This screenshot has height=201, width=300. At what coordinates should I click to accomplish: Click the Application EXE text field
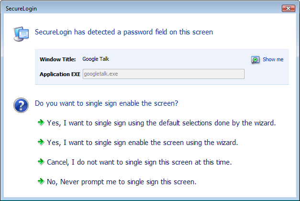pos(163,74)
